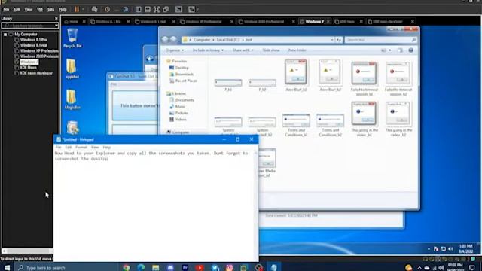This screenshot has height=271, width=482.
Task: Toggle the library panel toolbar icon
Action: tap(139, 10)
